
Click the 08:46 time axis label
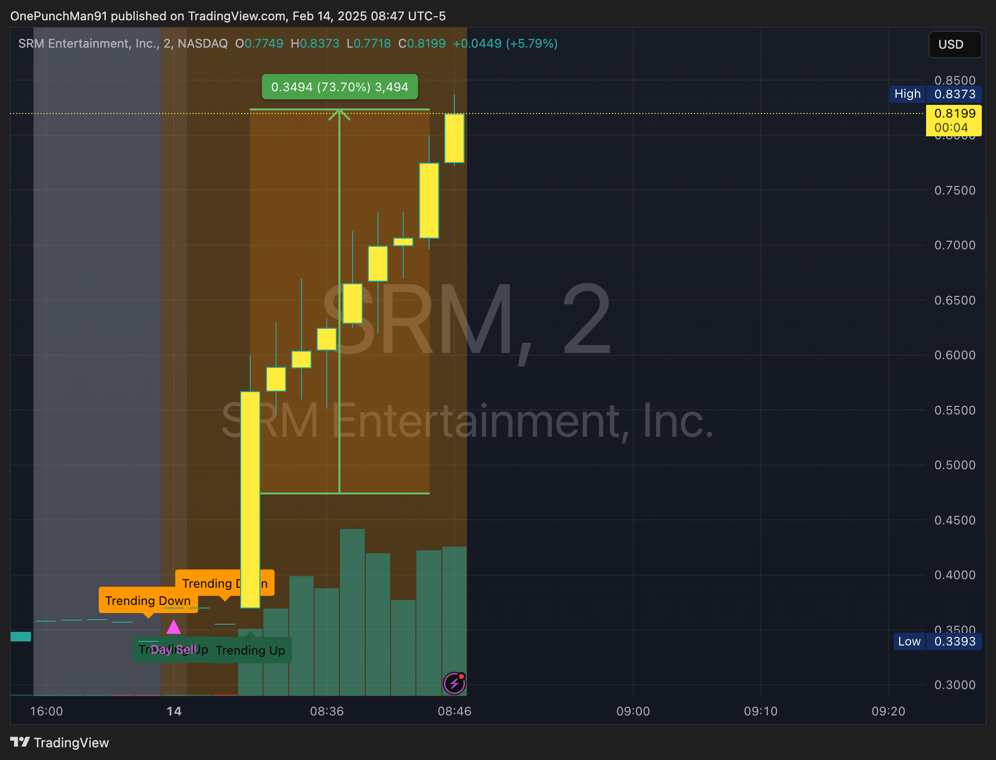click(x=454, y=711)
